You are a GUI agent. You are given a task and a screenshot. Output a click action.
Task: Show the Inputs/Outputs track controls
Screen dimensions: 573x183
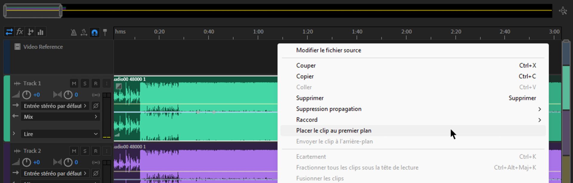[9, 32]
